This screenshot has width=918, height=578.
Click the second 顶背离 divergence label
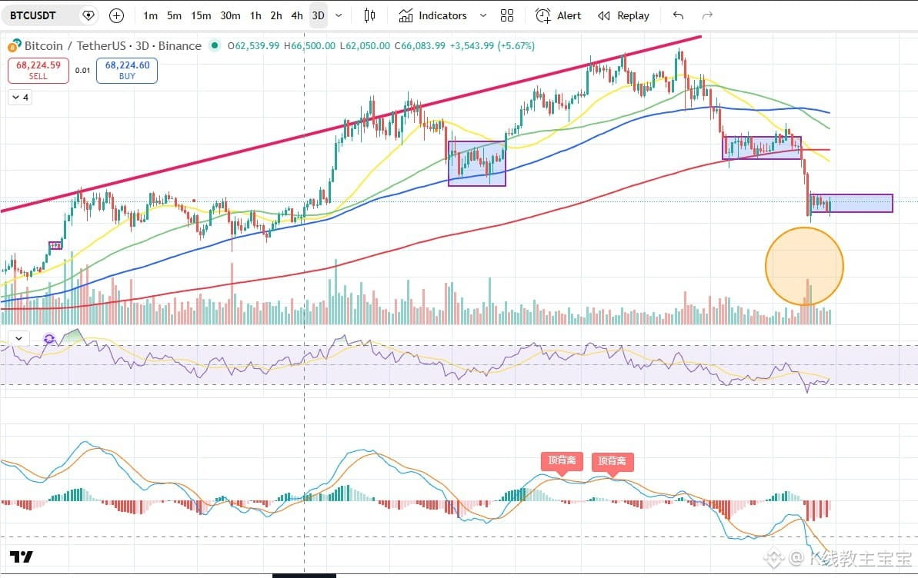click(x=613, y=461)
